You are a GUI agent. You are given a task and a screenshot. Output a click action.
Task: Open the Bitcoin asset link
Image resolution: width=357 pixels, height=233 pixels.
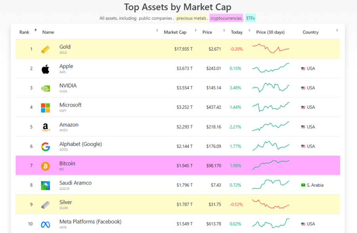point(67,163)
